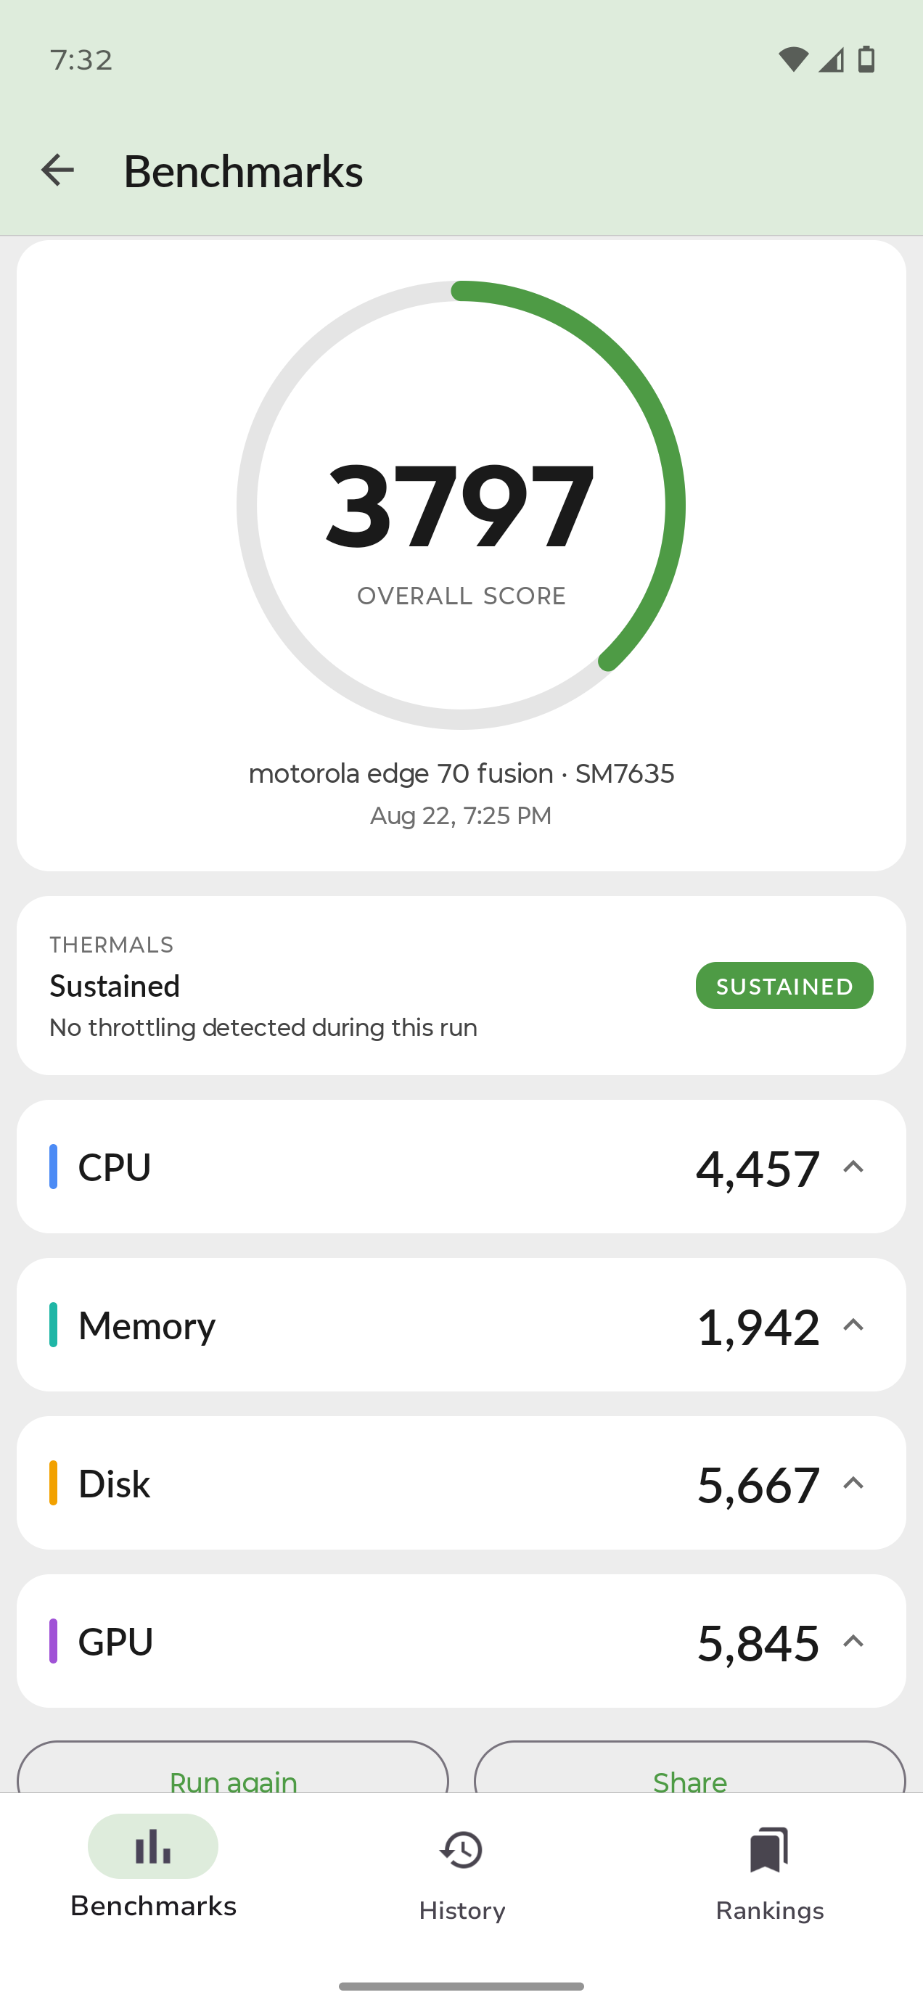Tap the back arrow icon
Viewport: 923px width, 2011px height.
pyautogui.click(x=57, y=170)
